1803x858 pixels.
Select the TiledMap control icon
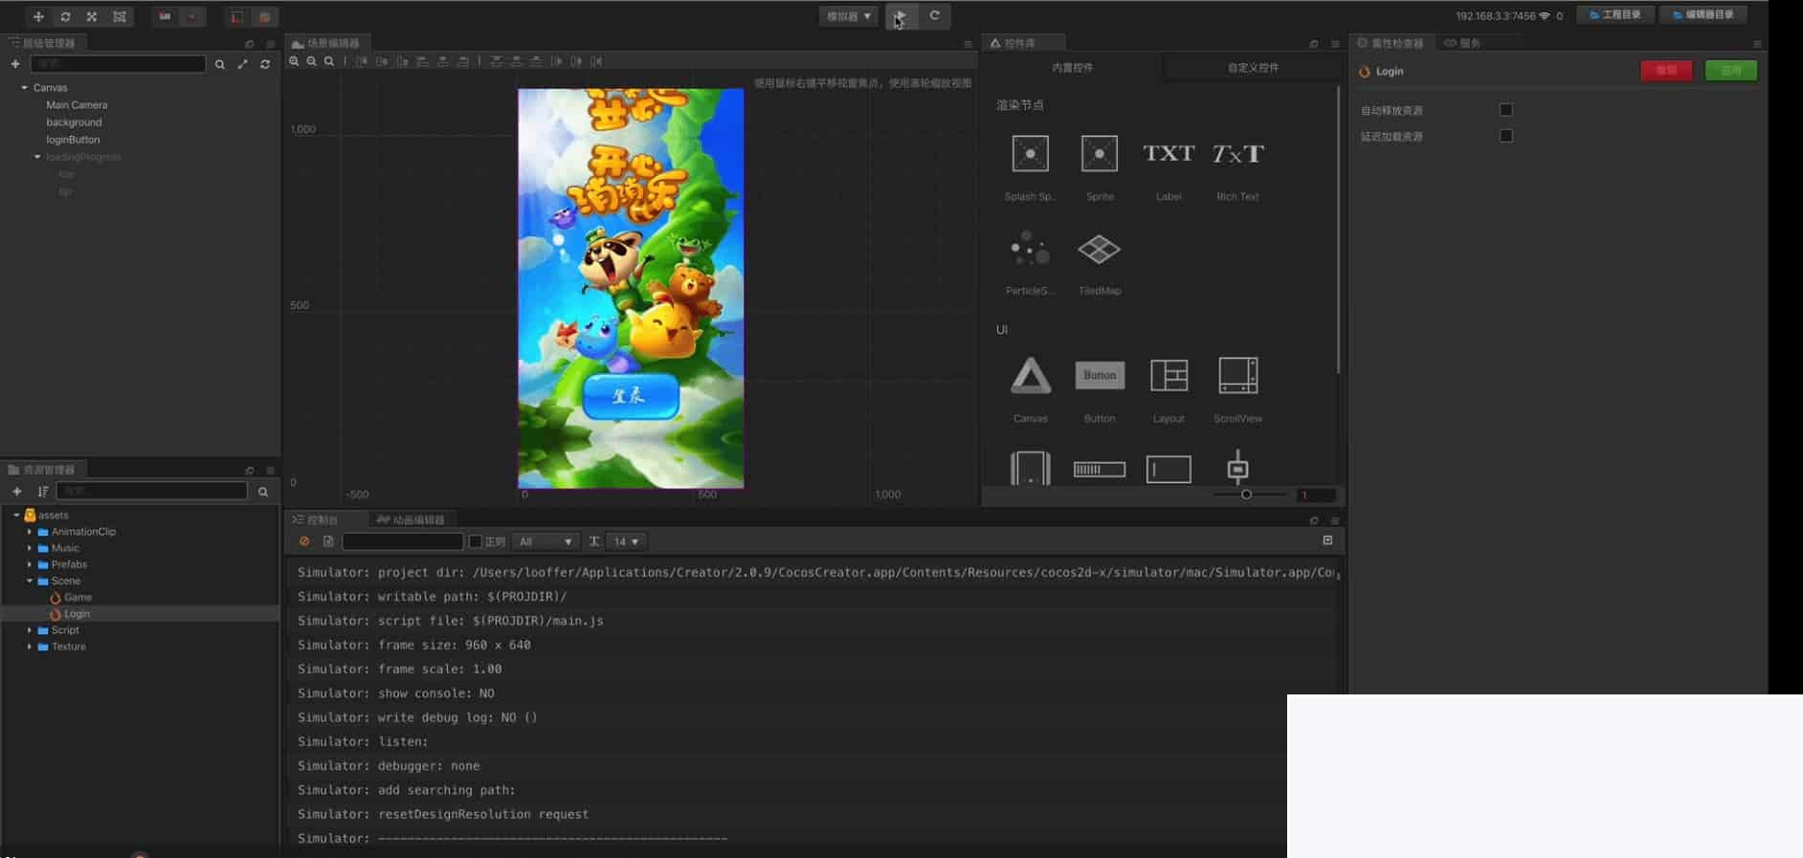[x=1099, y=251]
